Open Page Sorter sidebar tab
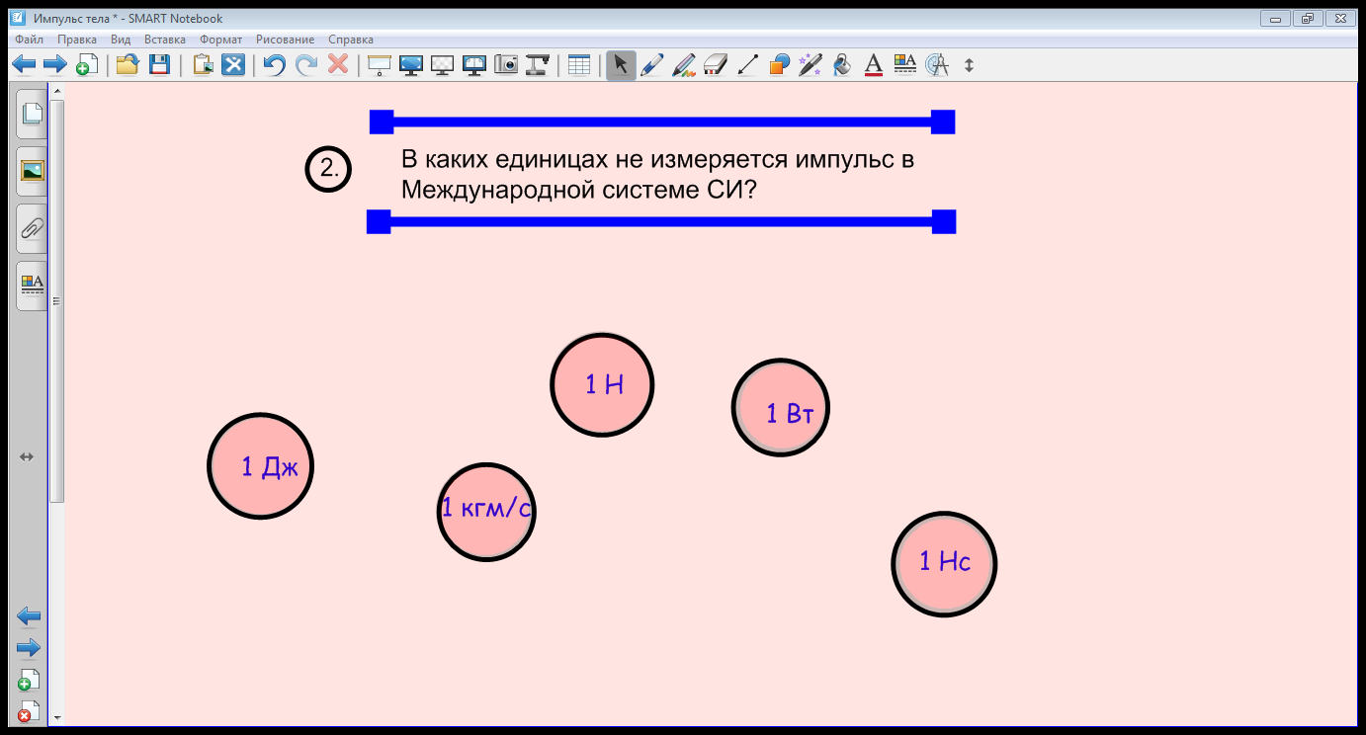The image size is (1366, 735). pos(32,115)
